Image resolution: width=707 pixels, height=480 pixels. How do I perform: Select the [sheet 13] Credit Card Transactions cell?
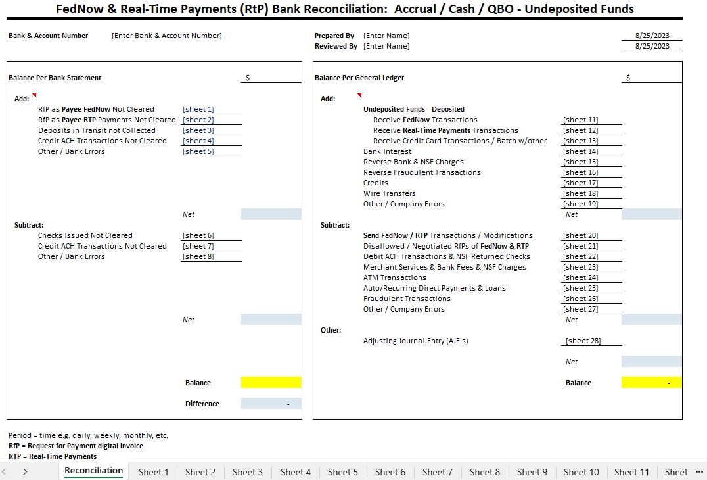(x=591, y=141)
